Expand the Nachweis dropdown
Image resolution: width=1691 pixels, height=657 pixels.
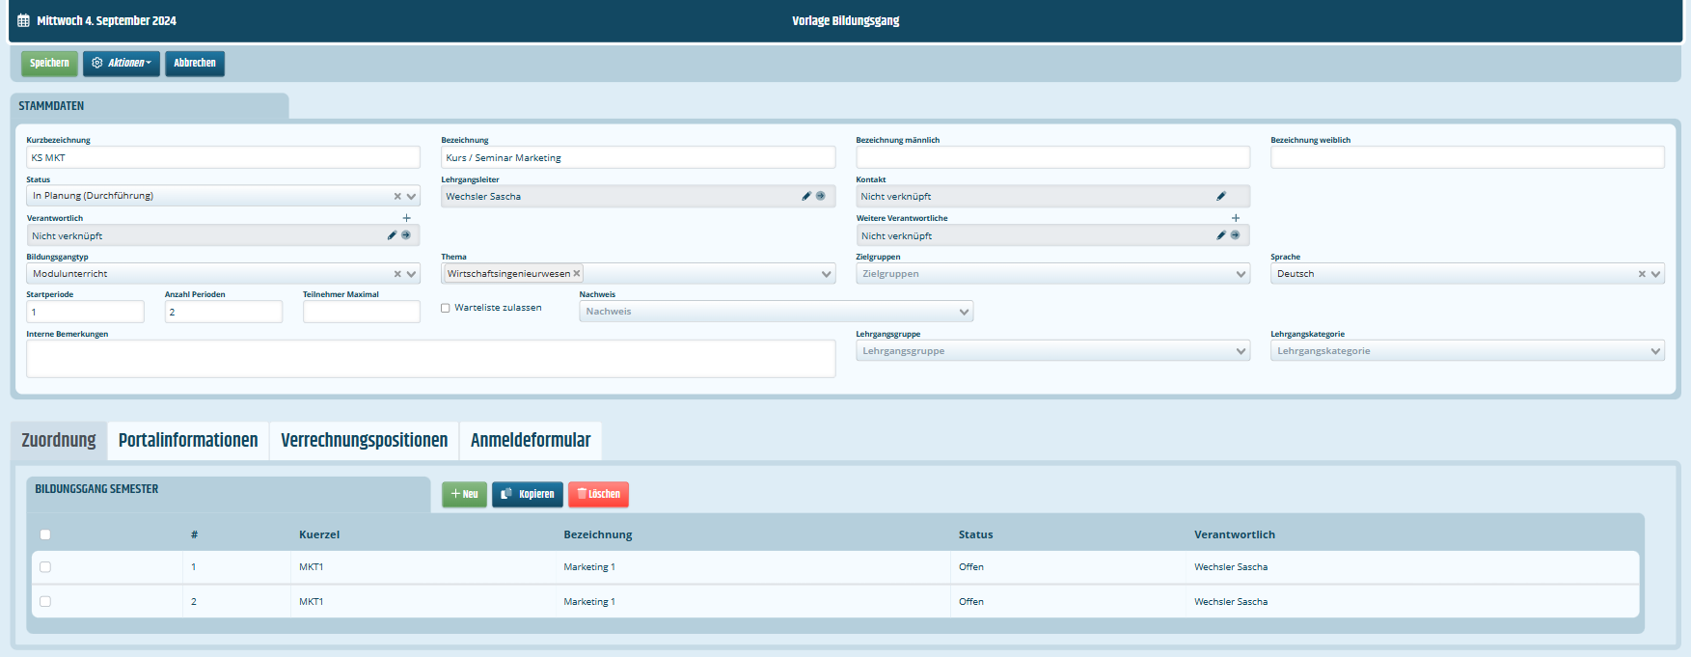point(964,312)
